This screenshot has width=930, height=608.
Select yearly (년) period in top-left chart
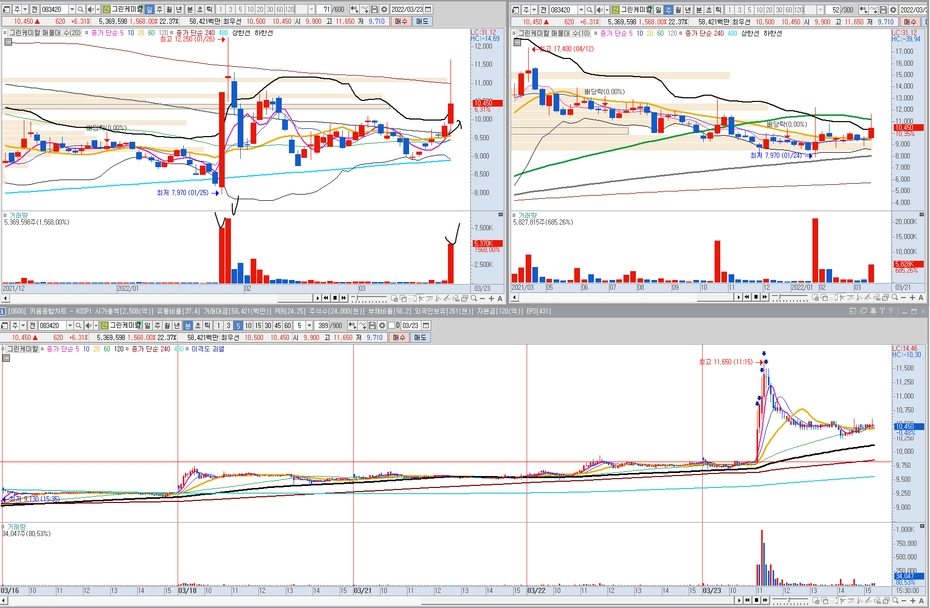tap(179, 9)
